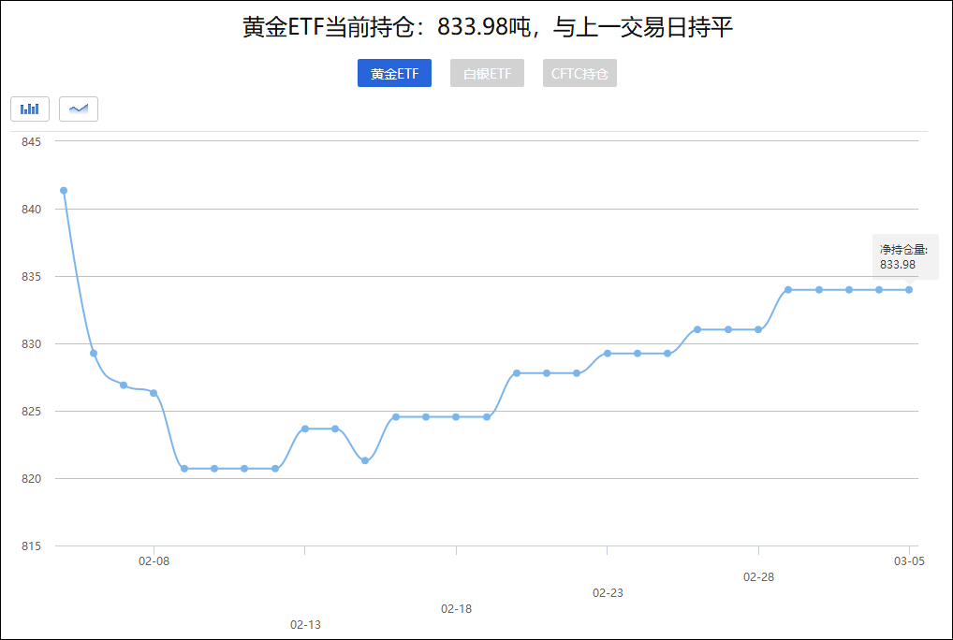Click the first data point near 841
The width and height of the screenshot is (953, 640).
pyautogui.click(x=64, y=191)
